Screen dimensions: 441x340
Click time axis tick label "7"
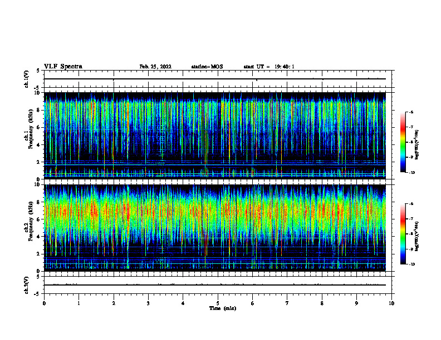pos(287,303)
